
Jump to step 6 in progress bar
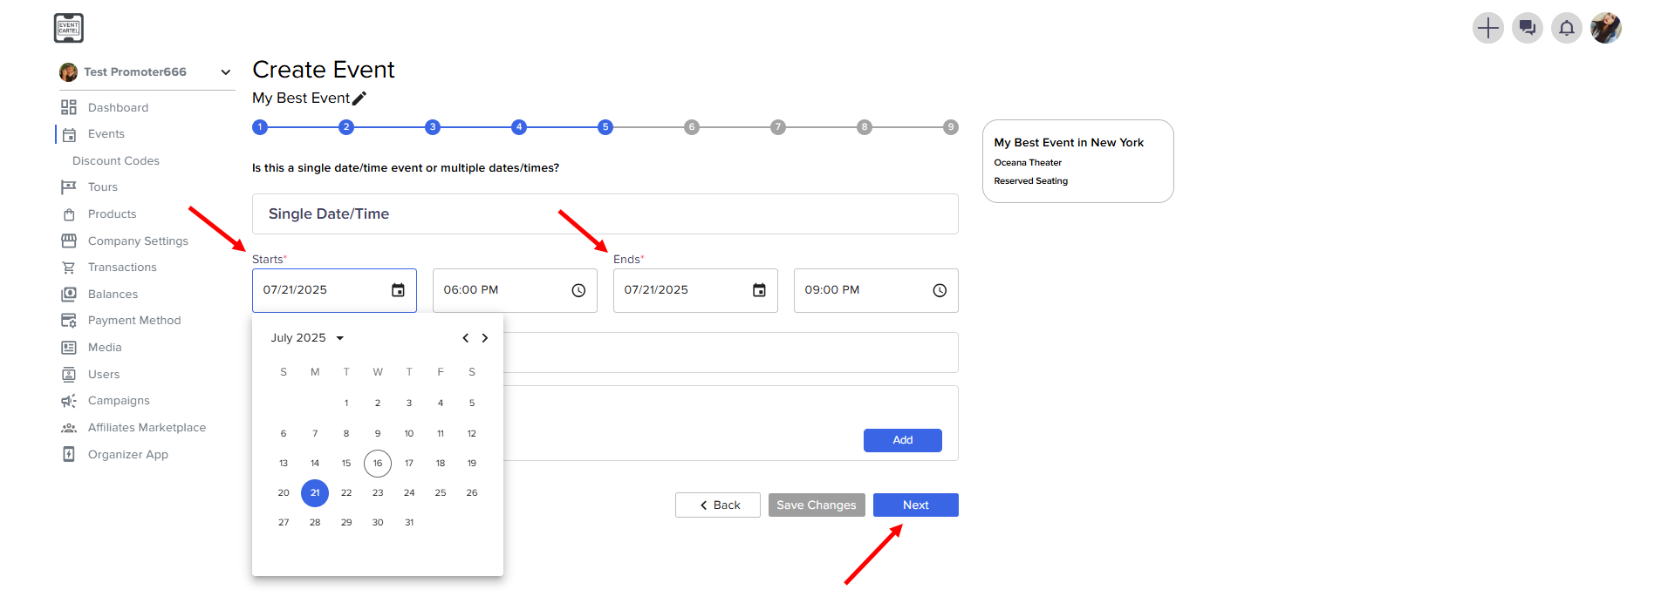(692, 127)
